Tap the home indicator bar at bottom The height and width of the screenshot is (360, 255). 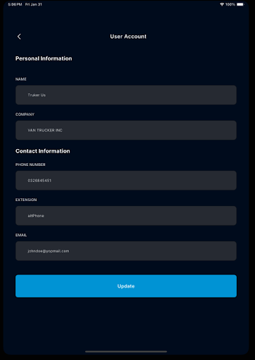tap(126, 352)
